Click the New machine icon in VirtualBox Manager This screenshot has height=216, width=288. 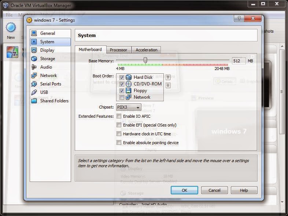point(11,28)
